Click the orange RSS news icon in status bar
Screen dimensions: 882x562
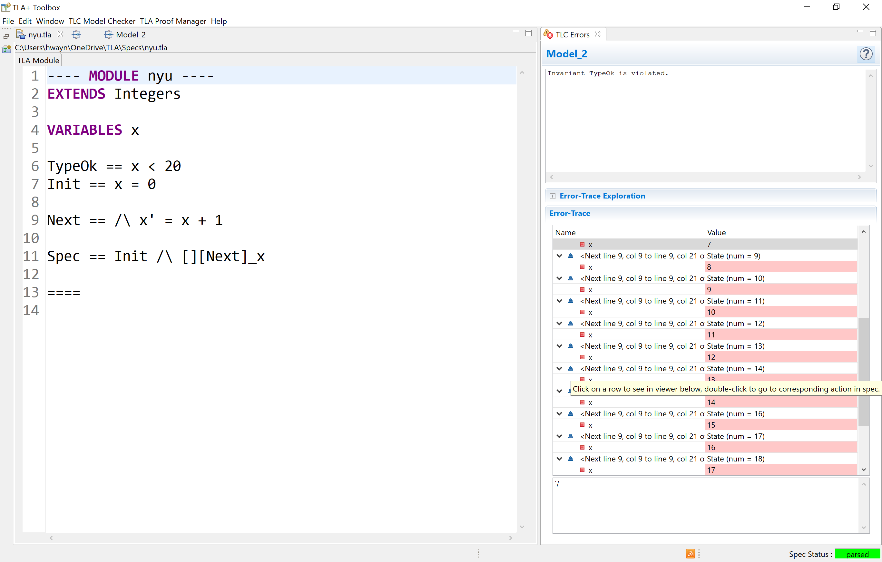(x=691, y=554)
